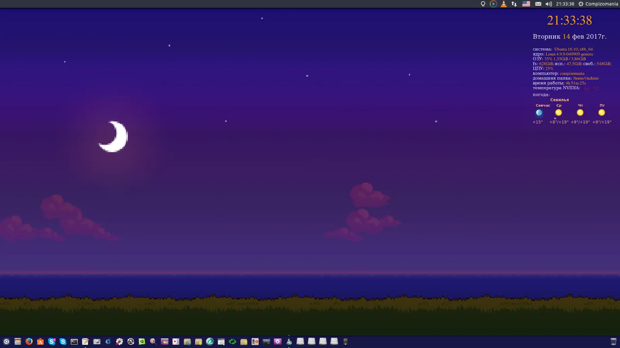Open the Compizomania session gear menu

coord(598,4)
